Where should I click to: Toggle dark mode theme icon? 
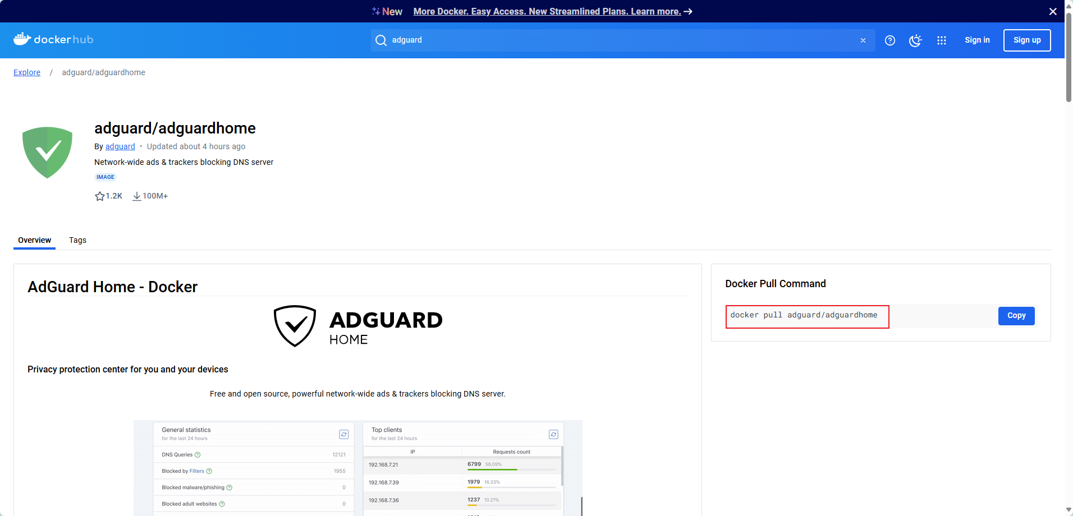pos(915,40)
